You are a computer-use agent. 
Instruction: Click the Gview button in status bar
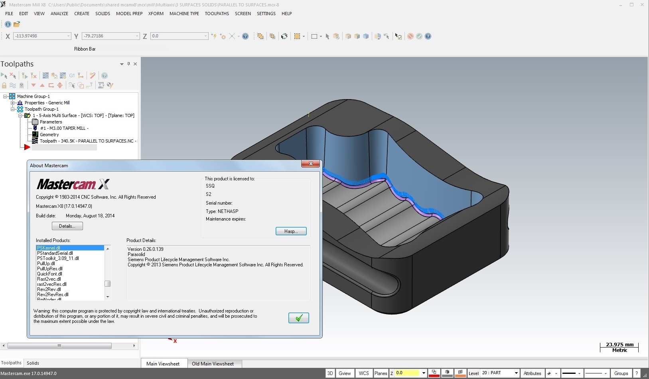(345, 373)
